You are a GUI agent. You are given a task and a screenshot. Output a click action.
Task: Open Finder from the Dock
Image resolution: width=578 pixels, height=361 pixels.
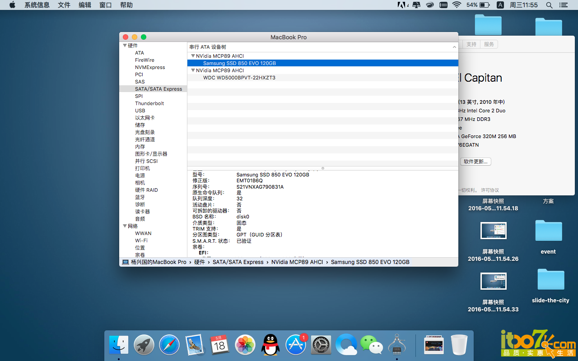(x=119, y=345)
